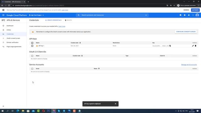
Task: Open the notifications bell icon
Action: (x=189, y=15)
